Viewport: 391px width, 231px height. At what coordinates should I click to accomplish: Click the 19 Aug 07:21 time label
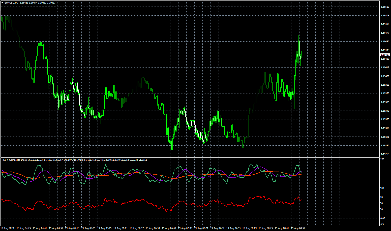[201, 228]
